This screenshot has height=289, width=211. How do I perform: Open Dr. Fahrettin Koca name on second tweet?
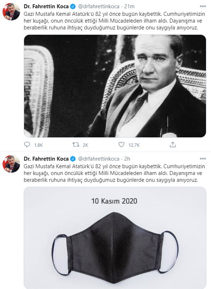pos(46,159)
